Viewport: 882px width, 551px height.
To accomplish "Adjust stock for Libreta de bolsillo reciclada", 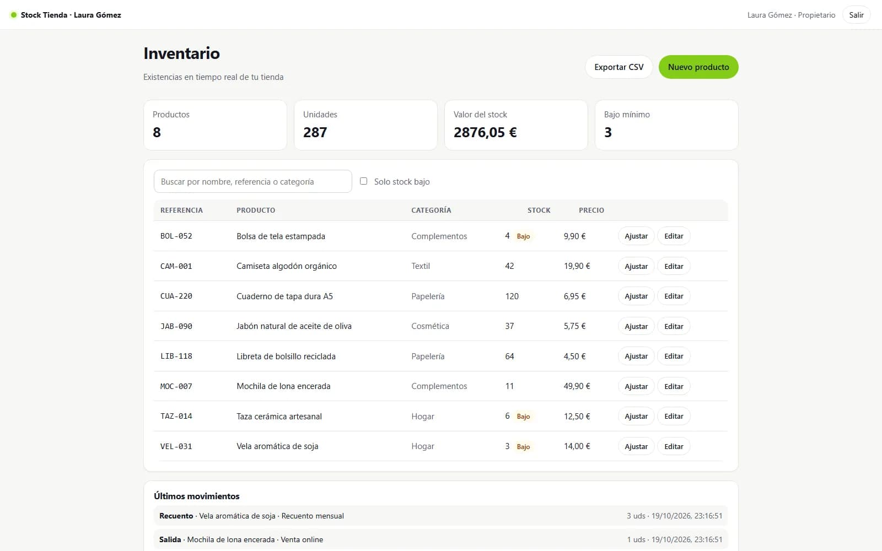I will [636, 356].
